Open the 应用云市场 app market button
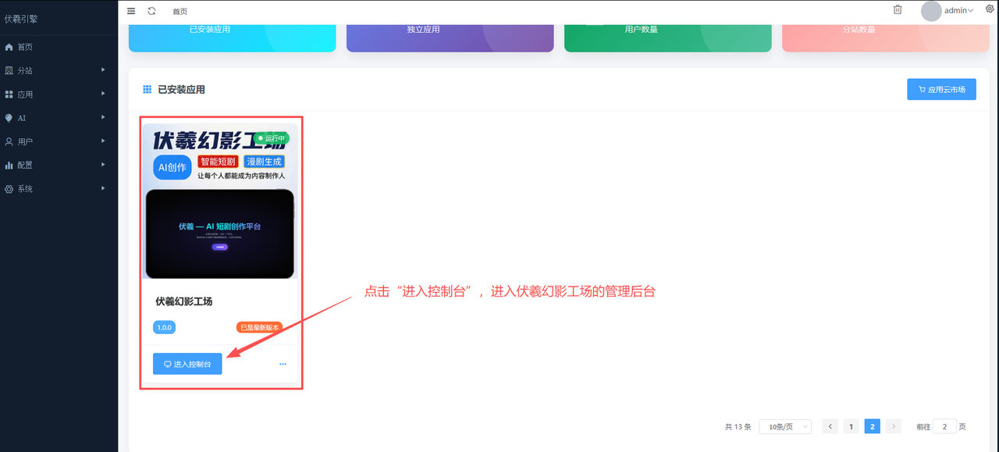The image size is (999, 452). tap(941, 90)
